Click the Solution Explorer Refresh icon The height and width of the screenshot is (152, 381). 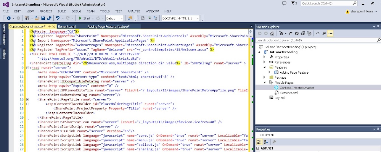click(297, 33)
